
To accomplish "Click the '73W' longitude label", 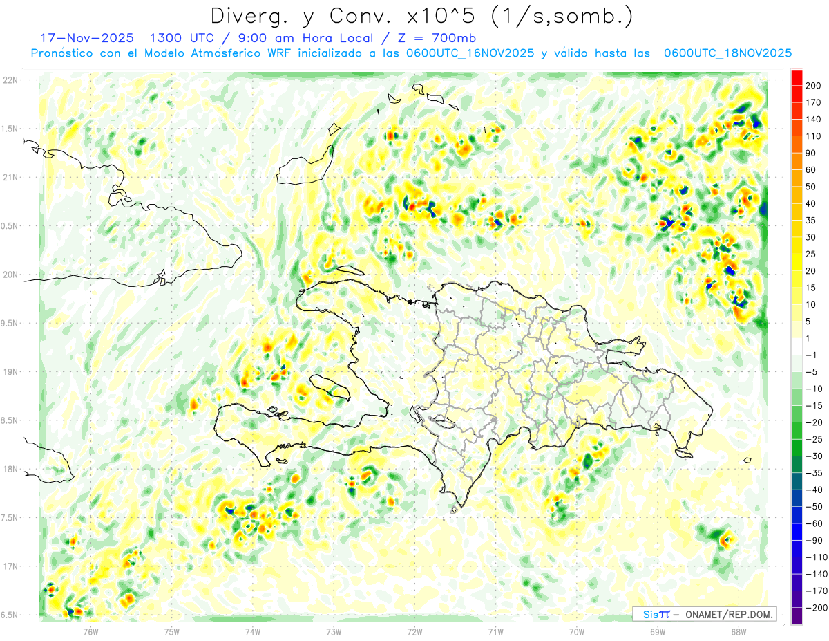I will [x=333, y=632].
